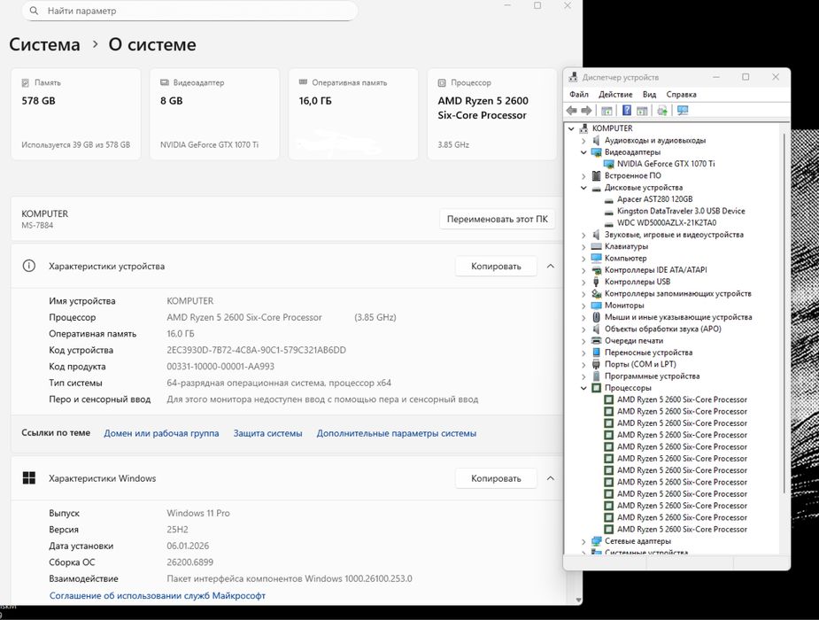
Task: Click the Forward arrow in Device Manager toolbar
Action: click(586, 110)
